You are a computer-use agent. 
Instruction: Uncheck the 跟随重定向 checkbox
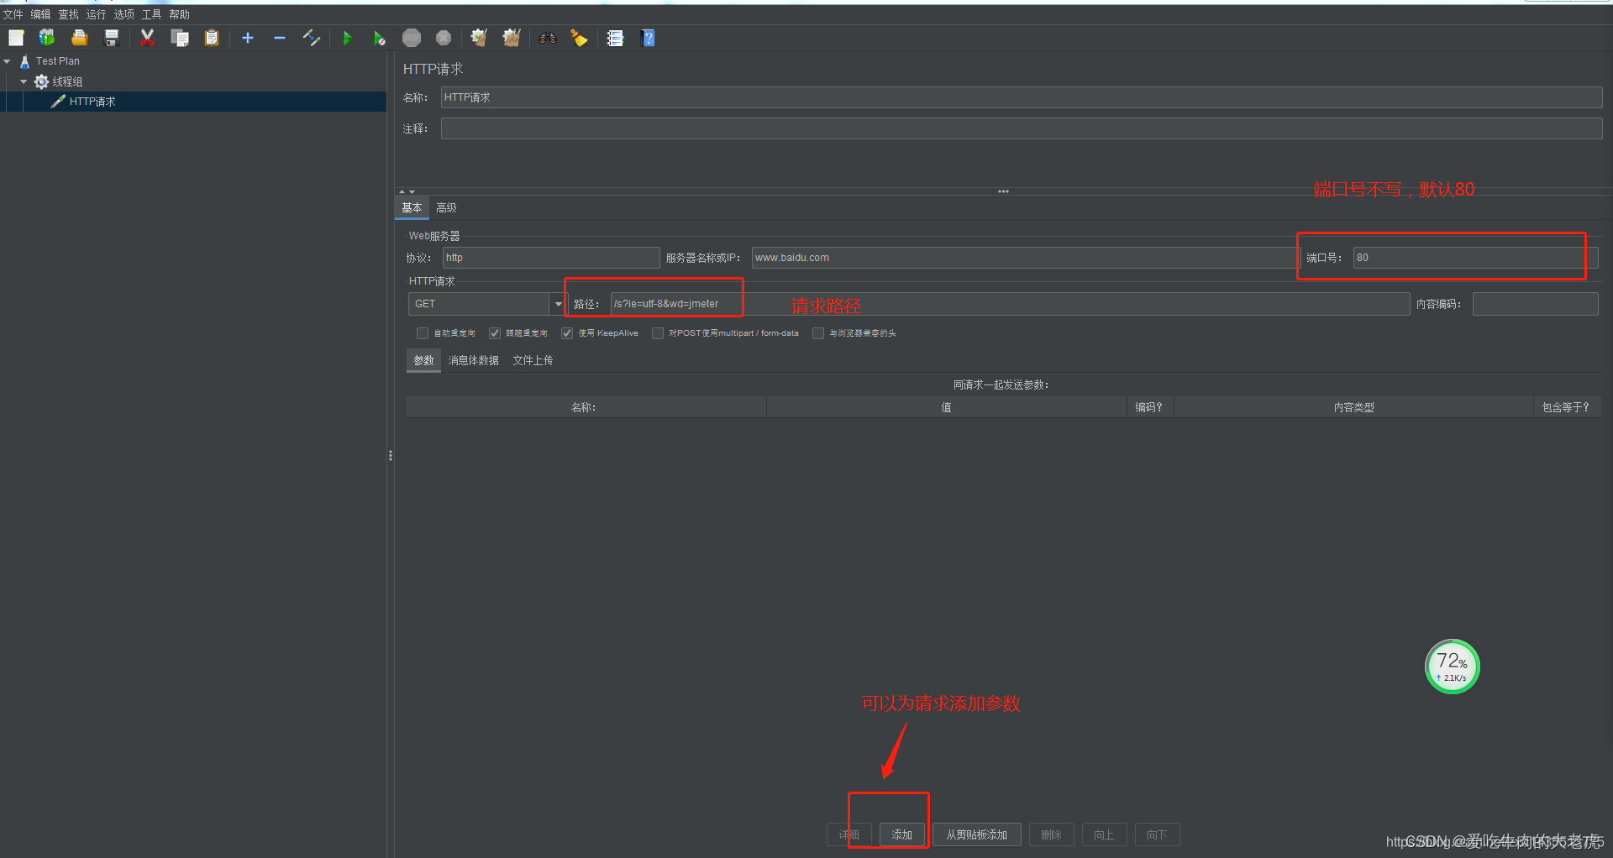click(495, 333)
